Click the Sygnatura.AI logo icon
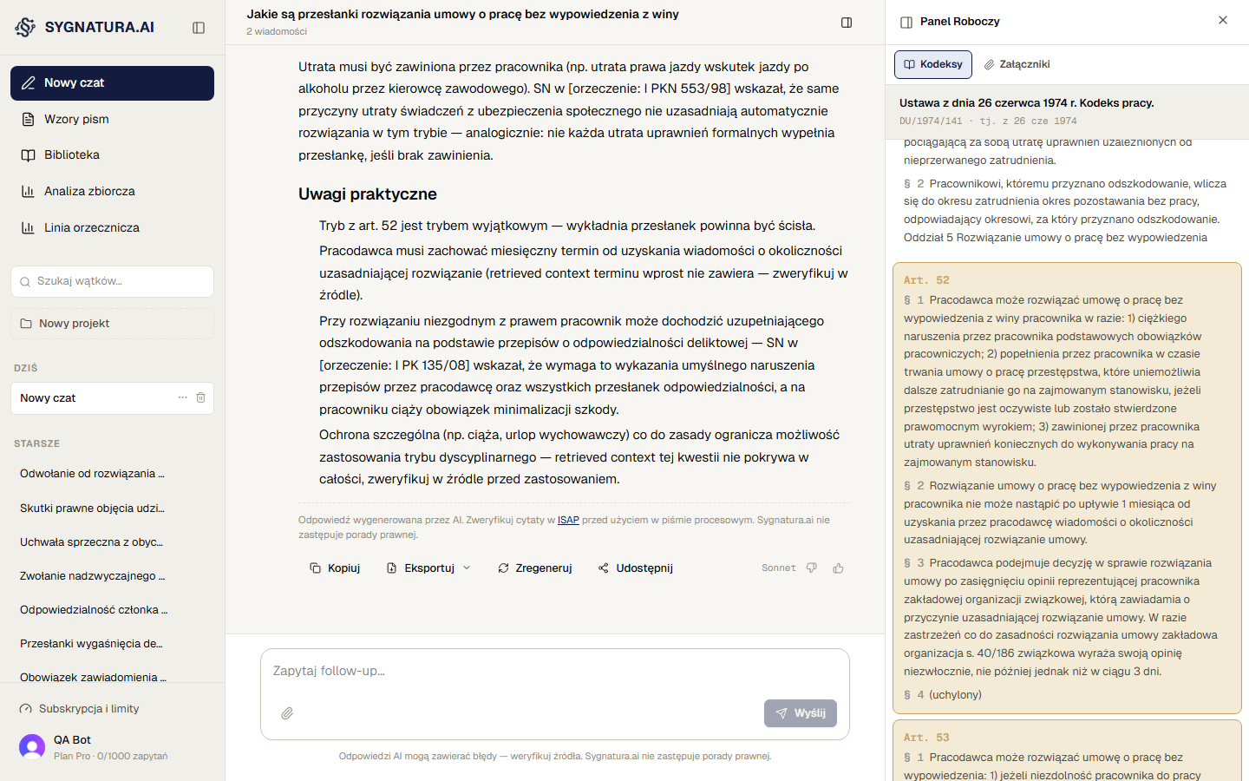Screen dimensions: 1249x781 (25, 27)
